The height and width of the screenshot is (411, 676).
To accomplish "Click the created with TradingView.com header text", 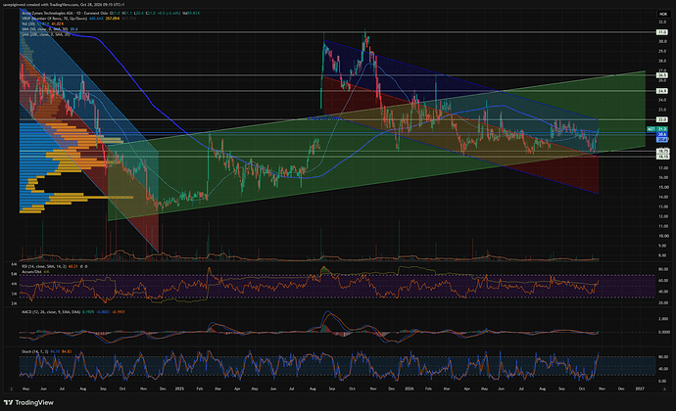I will point(64,4).
